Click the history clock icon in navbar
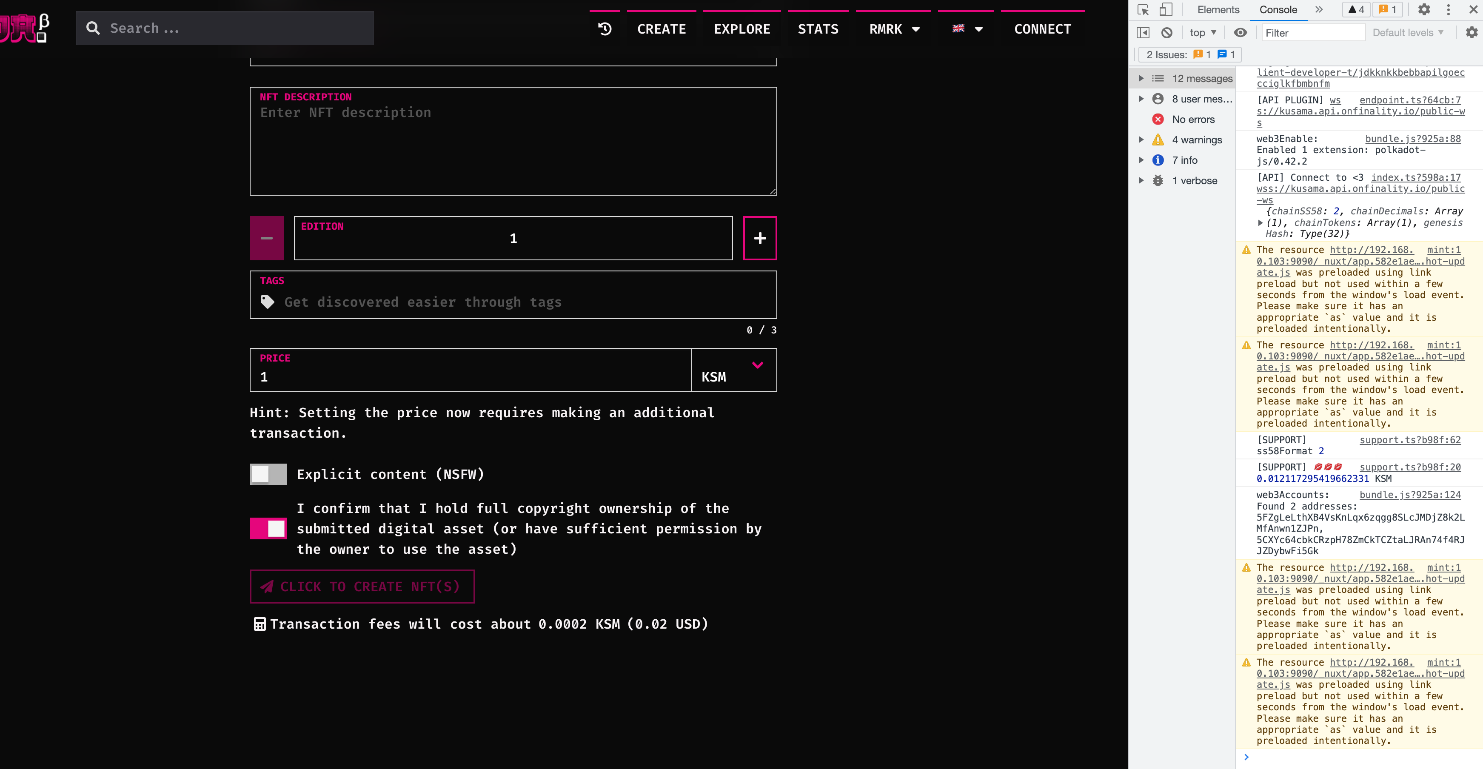This screenshot has width=1483, height=769. (x=605, y=29)
